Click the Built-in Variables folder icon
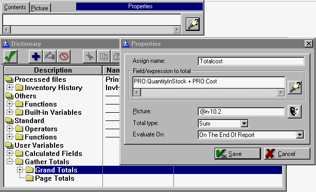Image resolution: width=316 pixels, height=192 pixels. 20,112
